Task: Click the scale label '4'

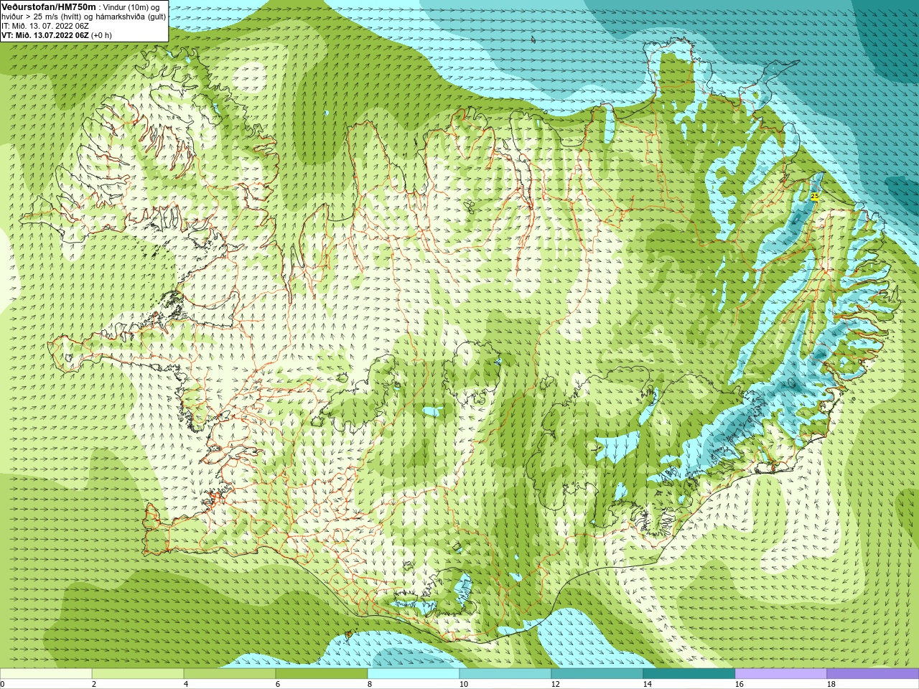Action: 186,684
